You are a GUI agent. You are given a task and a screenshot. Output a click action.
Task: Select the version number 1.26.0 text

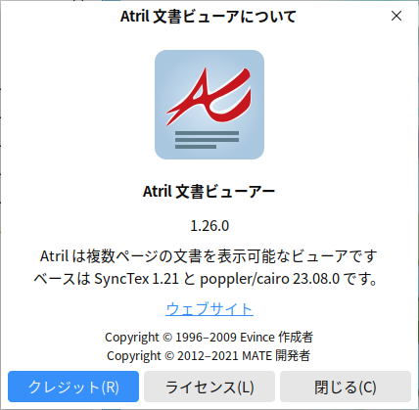pos(209,226)
